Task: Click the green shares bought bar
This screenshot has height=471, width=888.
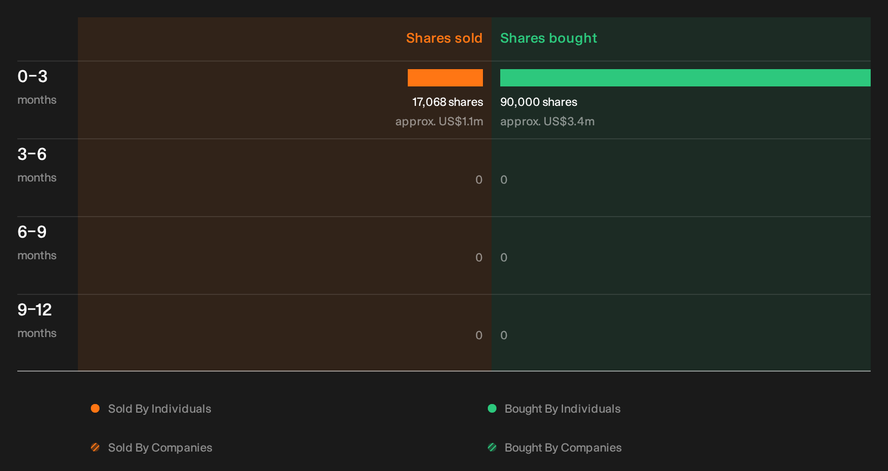Action: pyautogui.click(x=685, y=78)
